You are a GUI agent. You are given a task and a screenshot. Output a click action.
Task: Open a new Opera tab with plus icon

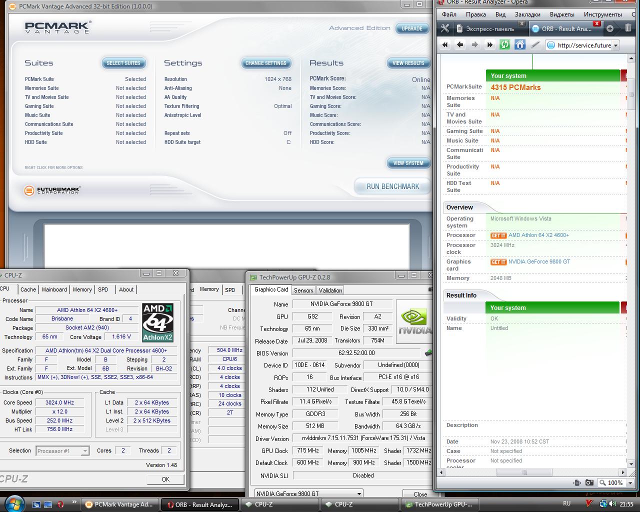(x=609, y=28)
